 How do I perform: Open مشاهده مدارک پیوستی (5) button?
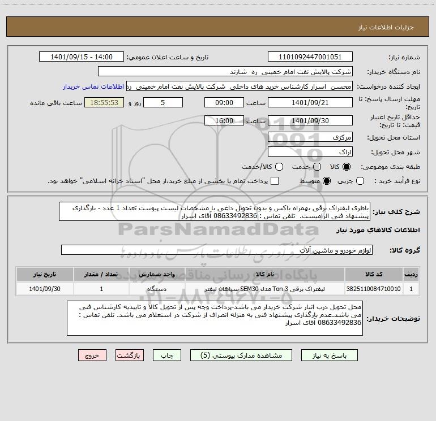(x=241, y=355)
